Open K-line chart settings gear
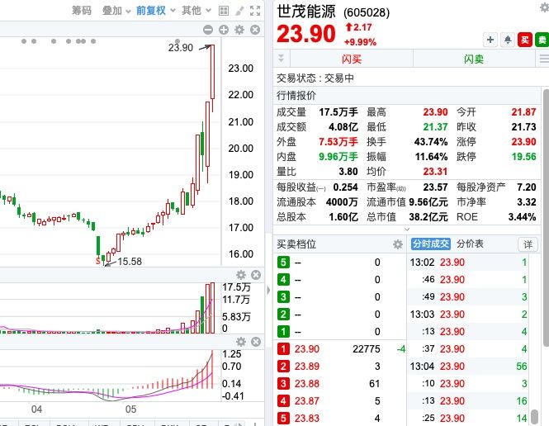The height and width of the screenshot is (426, 549). click(x=239, y=30)
